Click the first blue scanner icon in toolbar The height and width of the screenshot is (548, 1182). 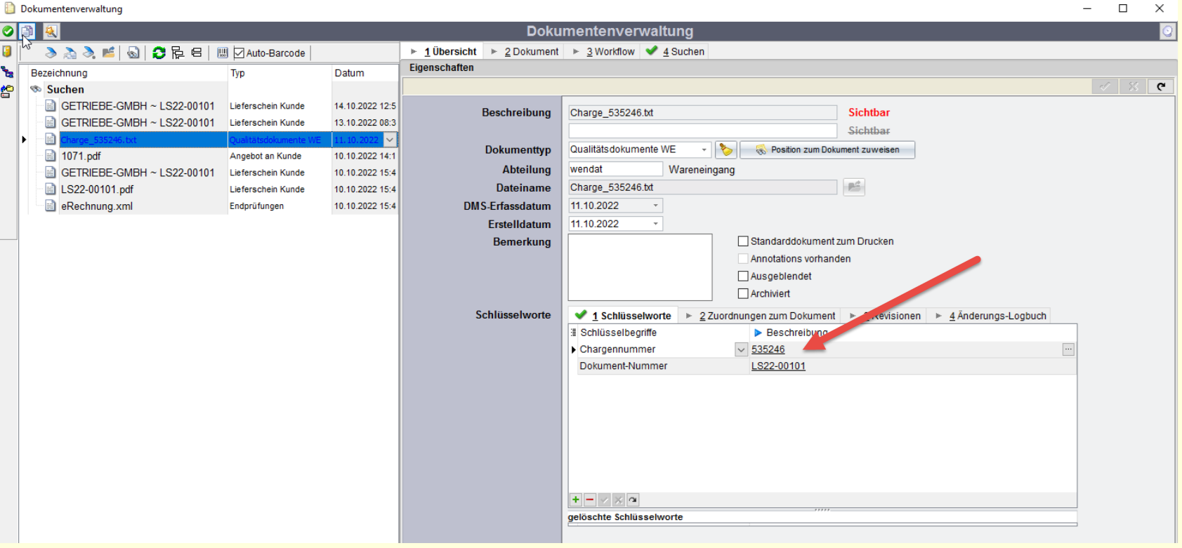[51, 53]
